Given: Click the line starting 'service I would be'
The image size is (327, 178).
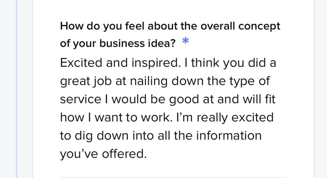Looking at the screenshot, I should click(167, 99).
